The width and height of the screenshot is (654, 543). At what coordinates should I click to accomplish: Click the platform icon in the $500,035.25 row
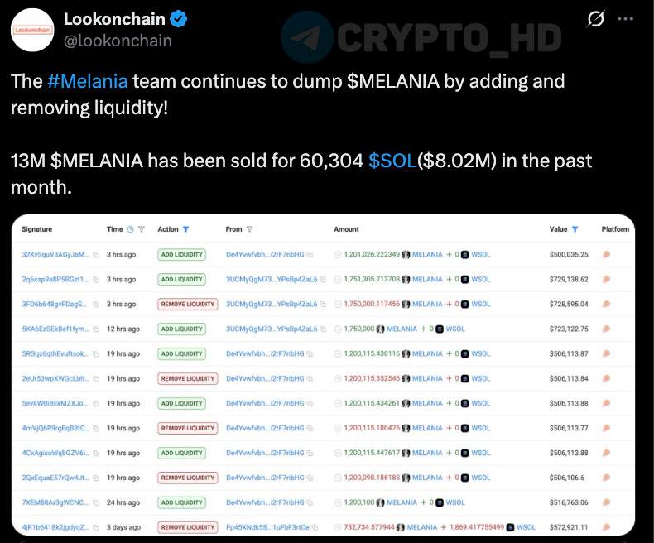point(607,254)
